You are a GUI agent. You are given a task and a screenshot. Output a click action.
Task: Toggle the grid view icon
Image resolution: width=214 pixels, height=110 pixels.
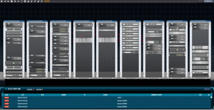pyautogui.click(x=25, y=1)
